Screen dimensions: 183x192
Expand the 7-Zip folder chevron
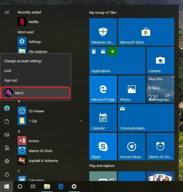point(81,121)
